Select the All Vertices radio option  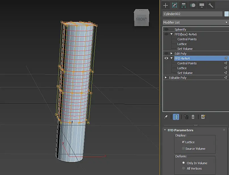tap(183, 168)
